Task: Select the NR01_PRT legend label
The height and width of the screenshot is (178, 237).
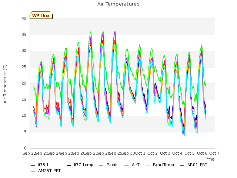Action: click(x=197, y=165)
